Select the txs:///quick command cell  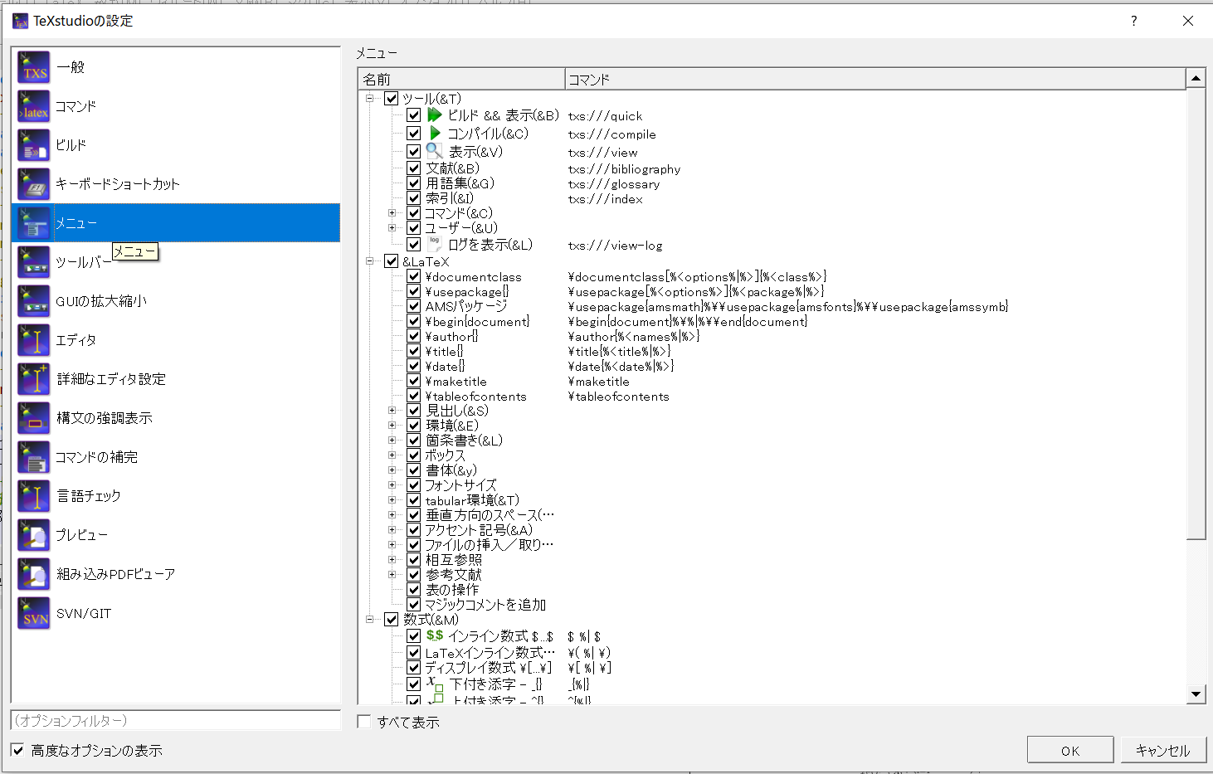coord(605,116)
